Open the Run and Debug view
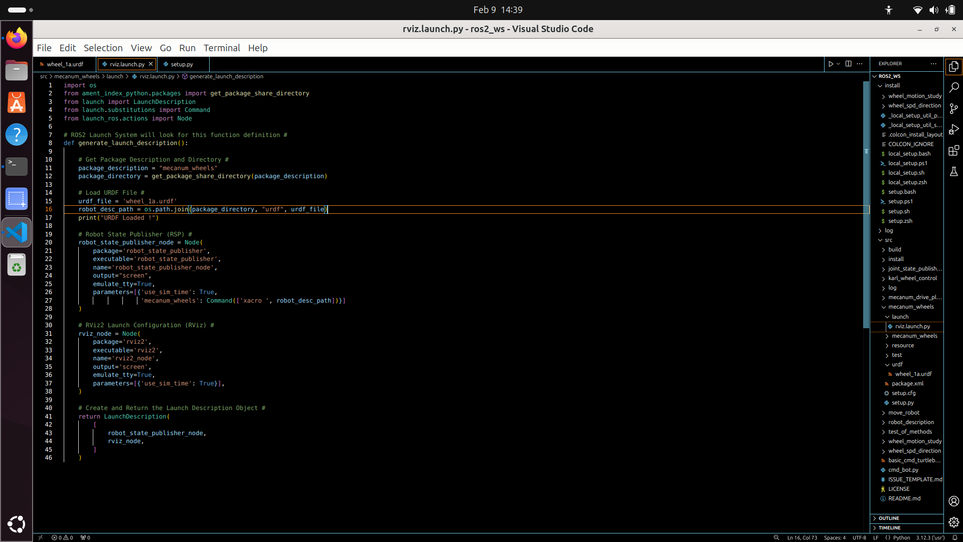This screenshot has height=542, width=963. click(953, 129)
